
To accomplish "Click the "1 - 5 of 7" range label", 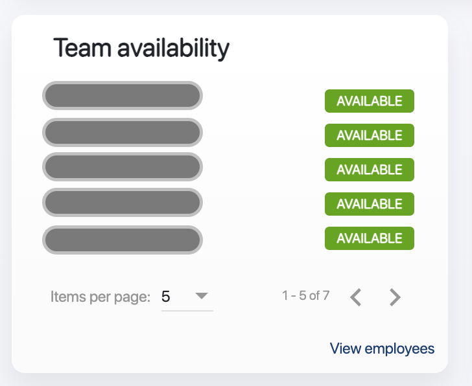I will [306, 296].
